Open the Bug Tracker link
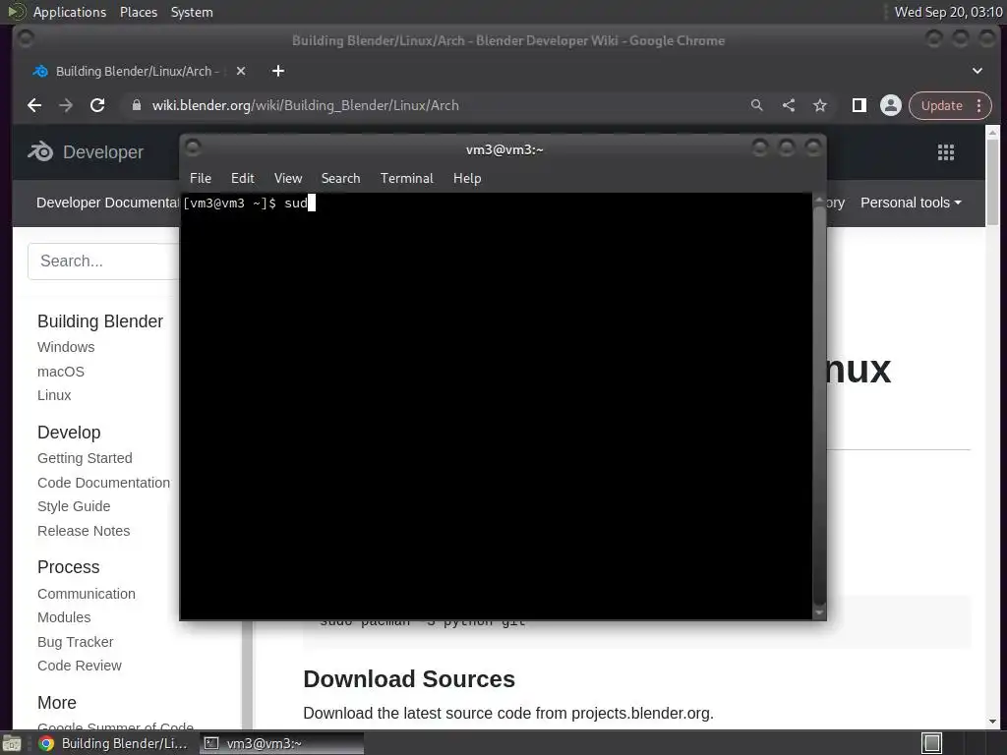The height and width of the screenshot is (755, 1007). (75, 642)
